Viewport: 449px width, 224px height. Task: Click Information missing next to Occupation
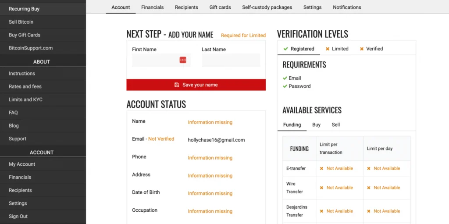(210, 211)
